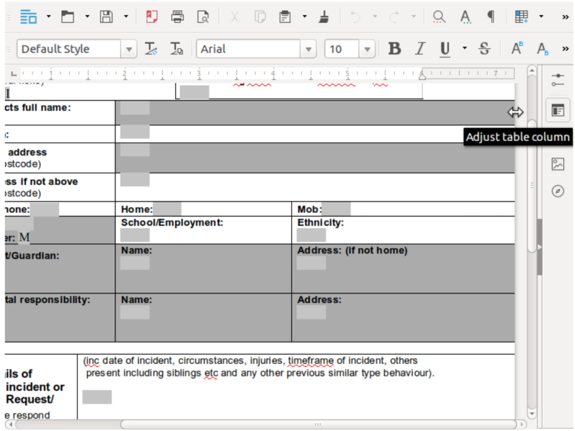Toggle Italic formatting
575x431 pixels.
[x=420, y=48]
